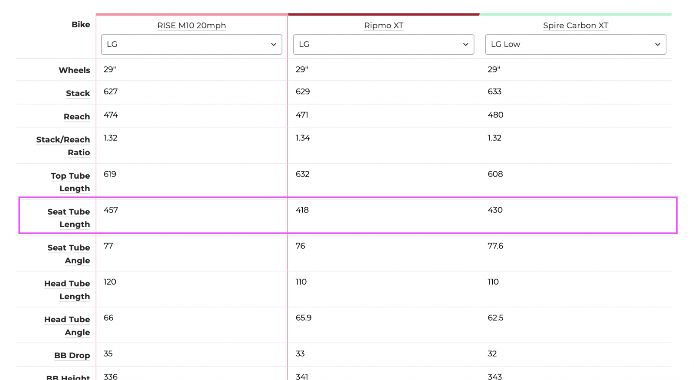Select the seat tube length 457
Screen dimensions: 694x380
click(111, 210)
